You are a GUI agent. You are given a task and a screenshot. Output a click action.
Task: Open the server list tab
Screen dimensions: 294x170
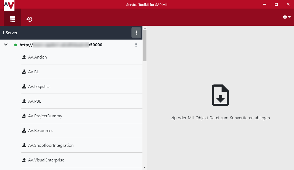pos(12,19)
